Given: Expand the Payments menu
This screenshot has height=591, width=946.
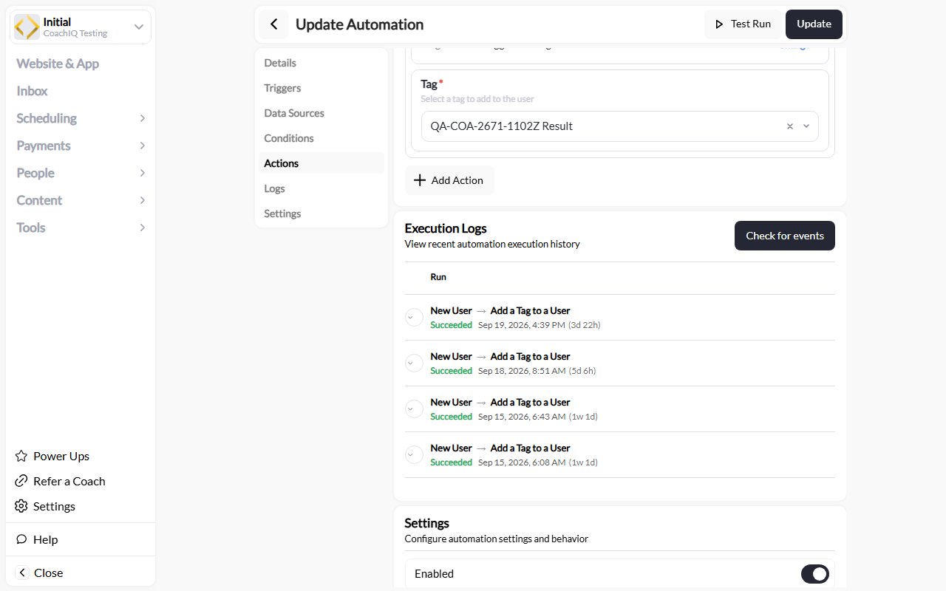Looking at the screenshot, I should [143, 146].
